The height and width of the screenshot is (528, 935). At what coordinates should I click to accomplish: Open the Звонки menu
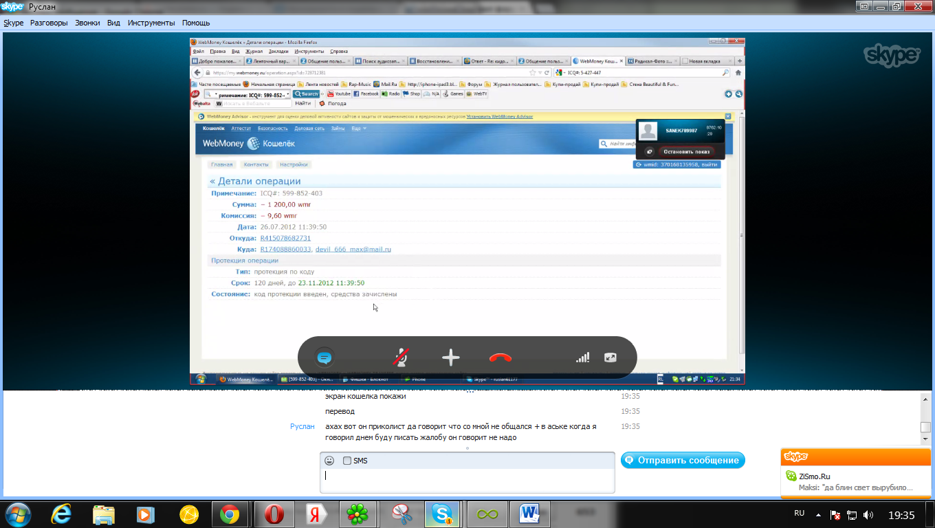87,23
